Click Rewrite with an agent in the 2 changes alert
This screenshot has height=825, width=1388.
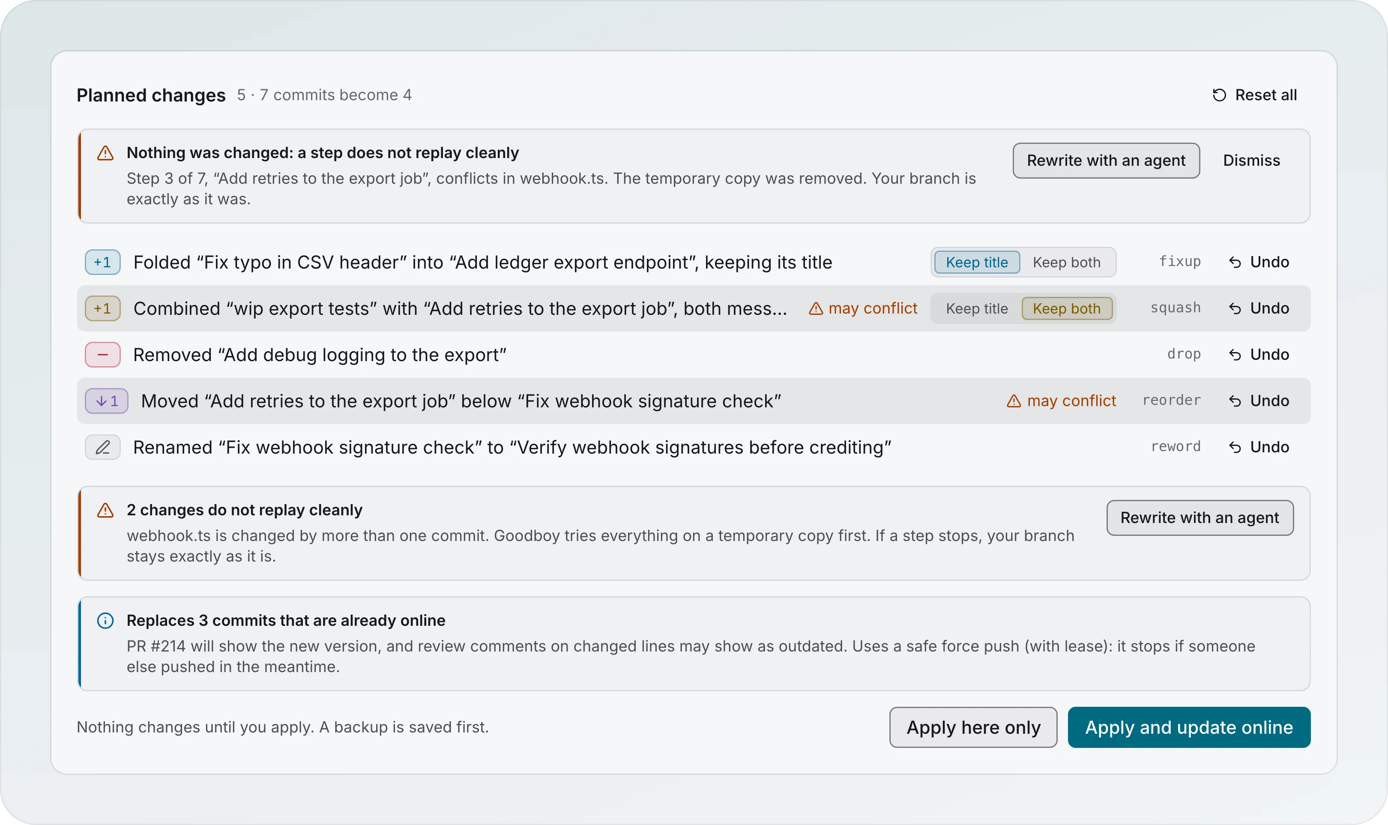tap(1200, 517)
